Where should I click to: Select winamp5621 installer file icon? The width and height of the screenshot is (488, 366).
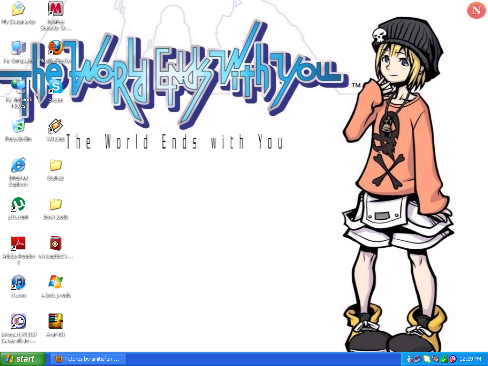pos(55,243)
